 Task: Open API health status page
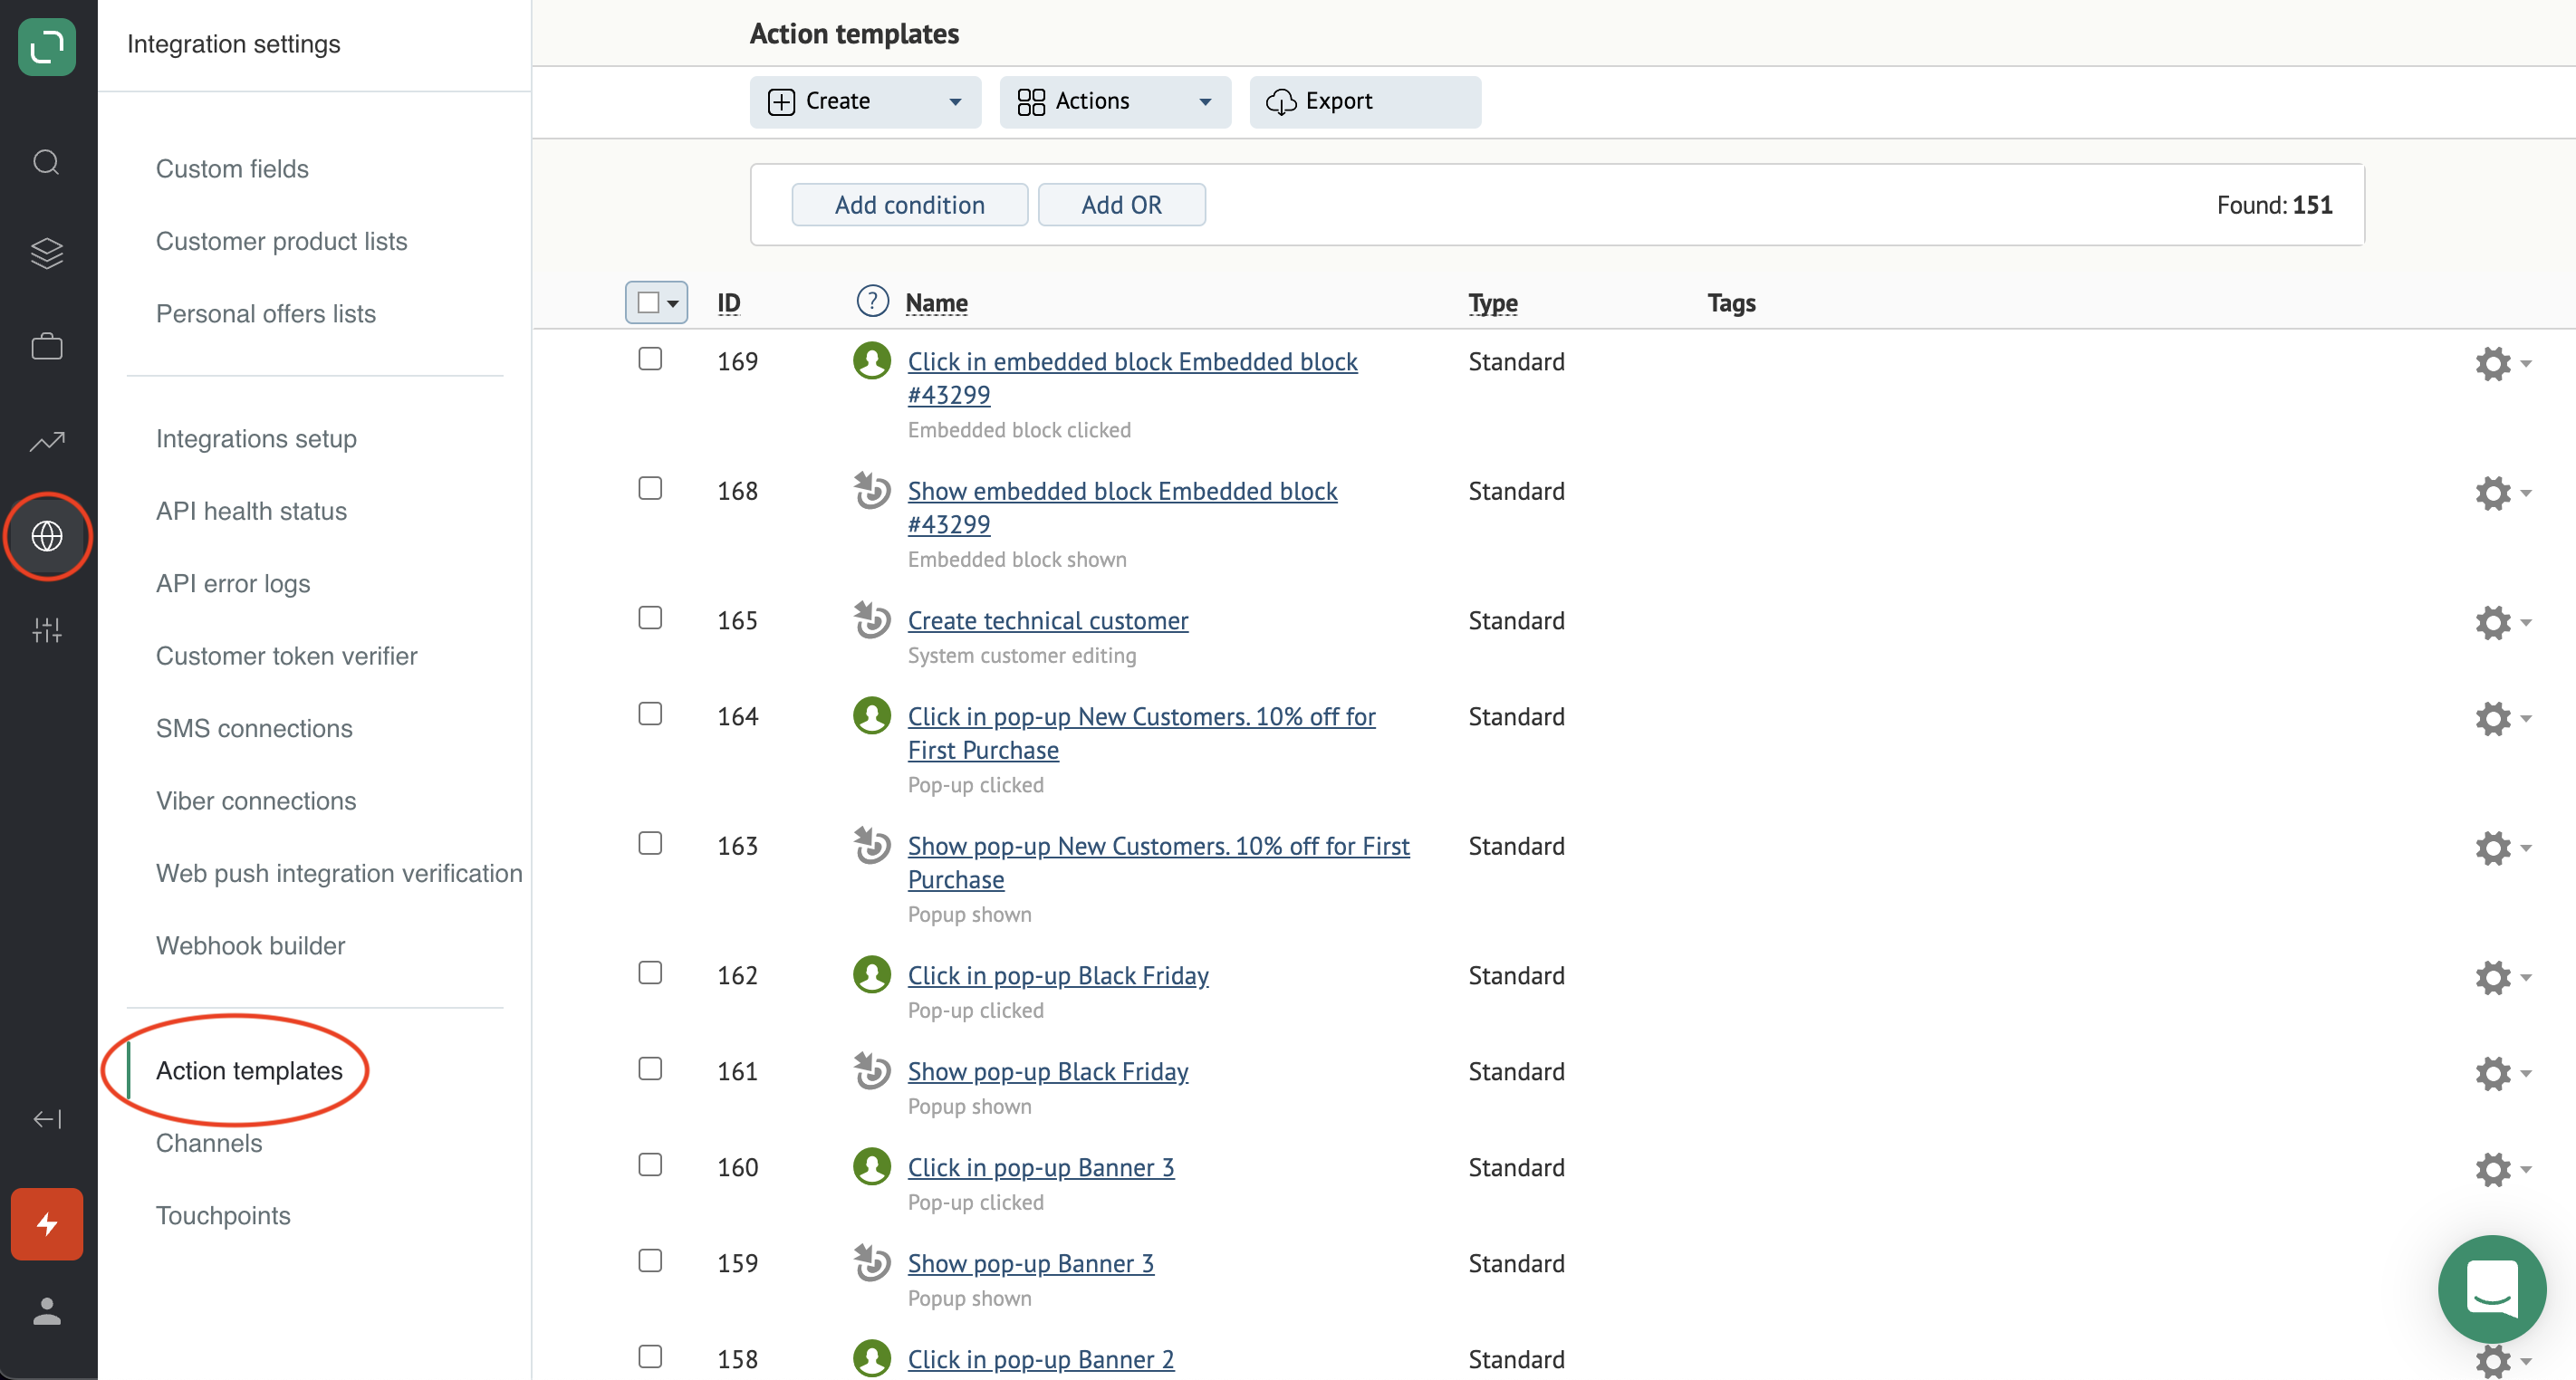(252, 511)
